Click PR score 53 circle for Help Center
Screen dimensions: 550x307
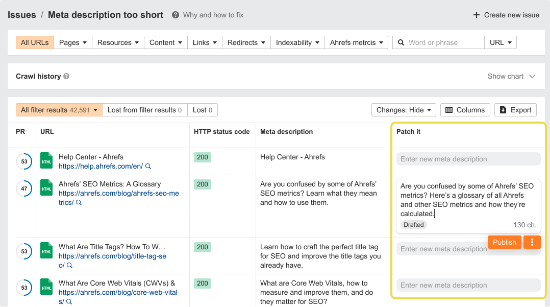point(24,161)
